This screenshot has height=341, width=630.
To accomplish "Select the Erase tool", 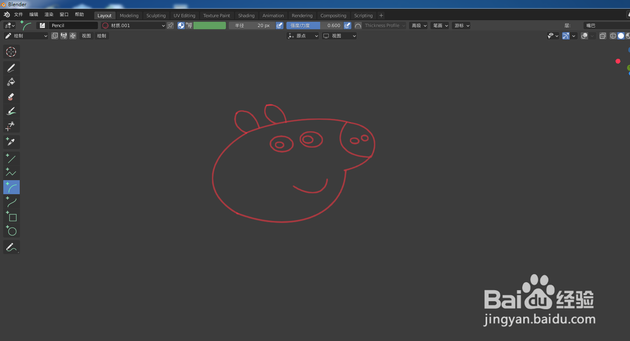I will click(x=11, y=97).
